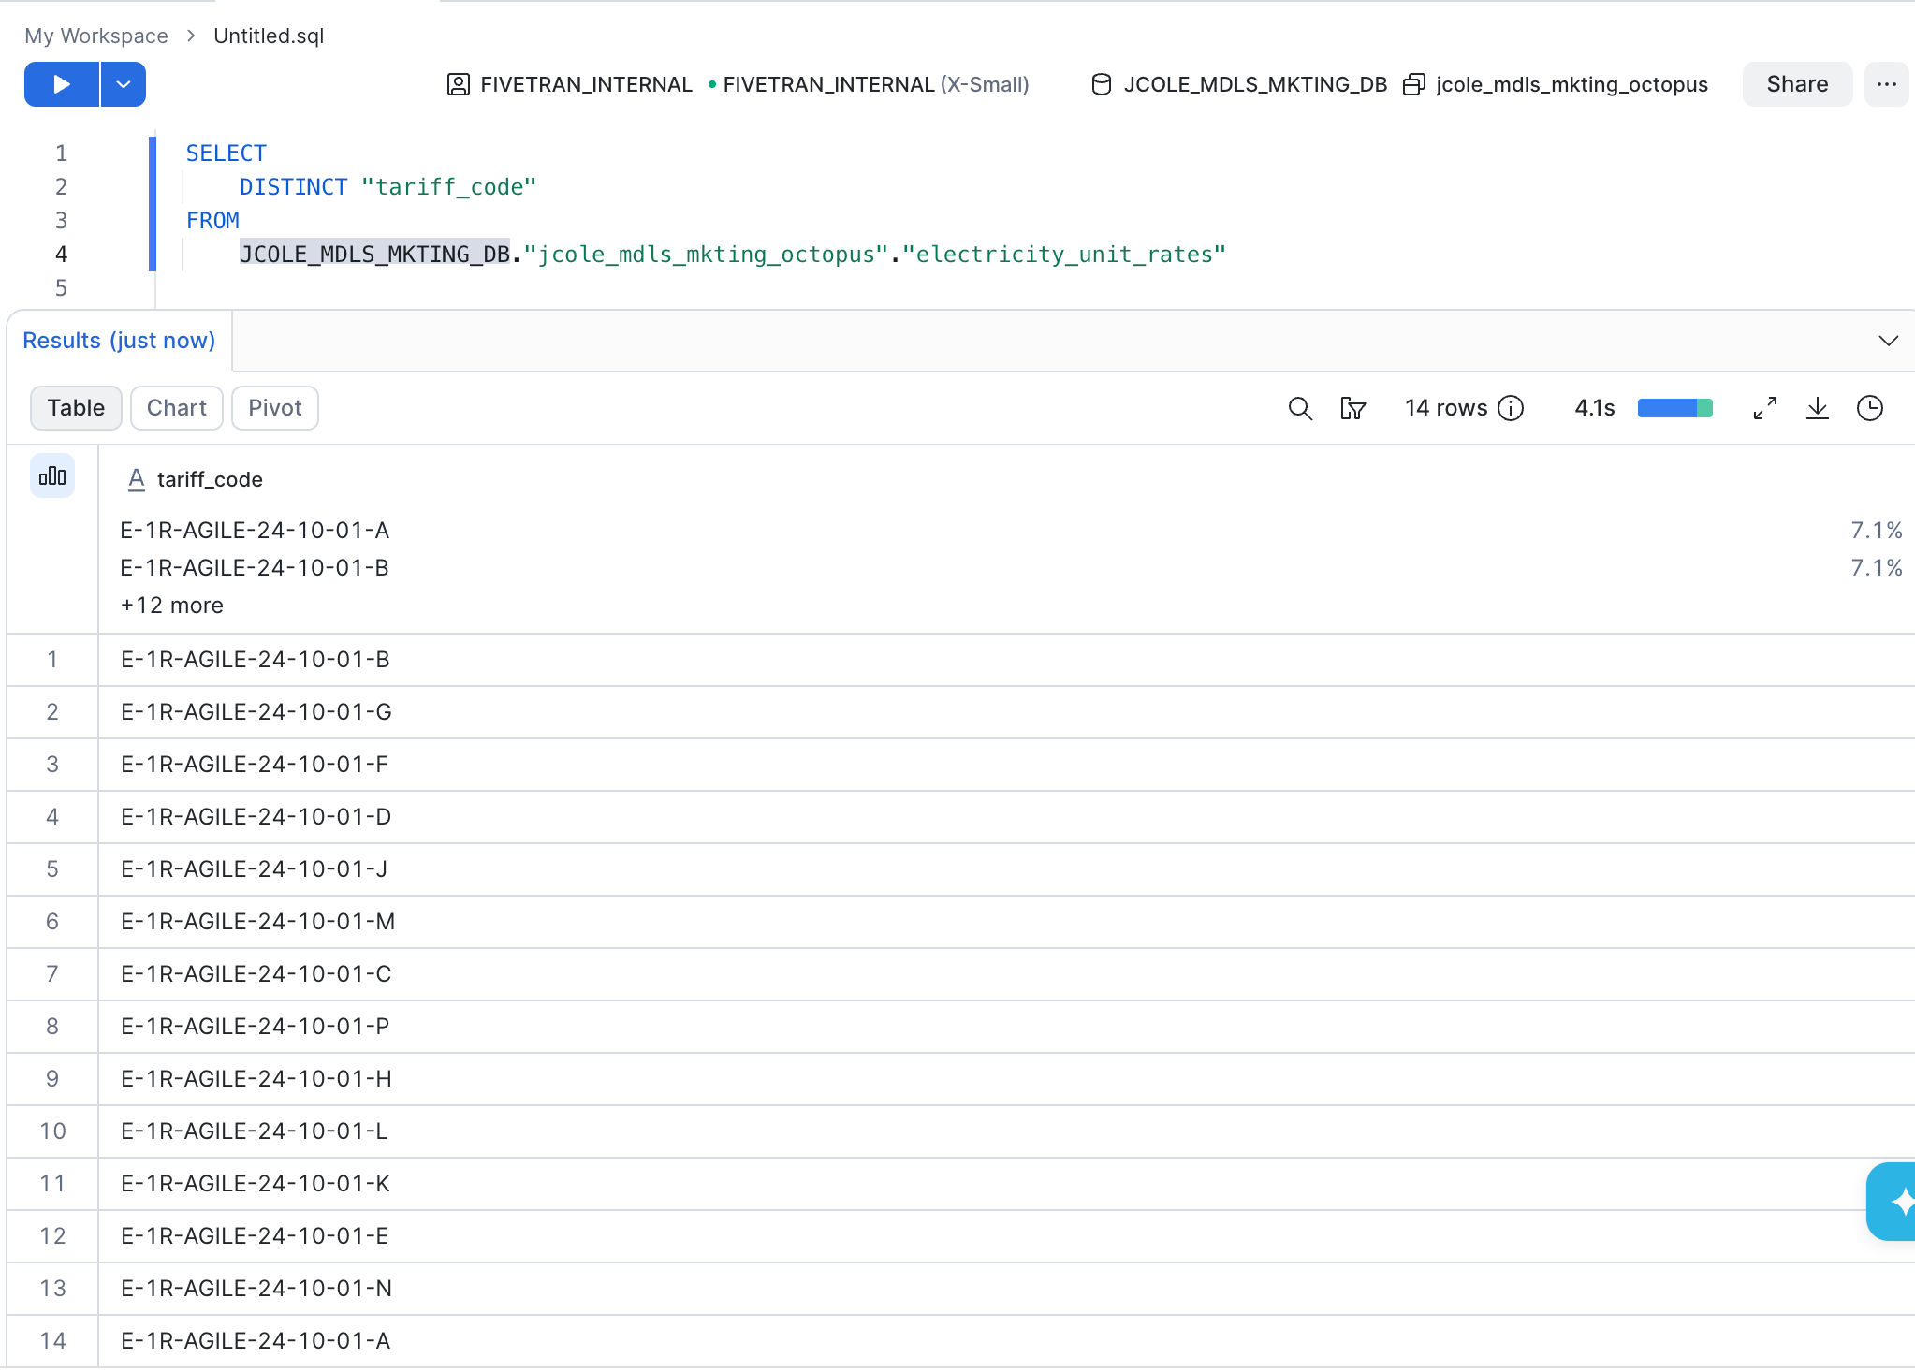Click the summary value E-1R-AGILE-24-10-01-A

pyautogui.click(x=255, y=531)
